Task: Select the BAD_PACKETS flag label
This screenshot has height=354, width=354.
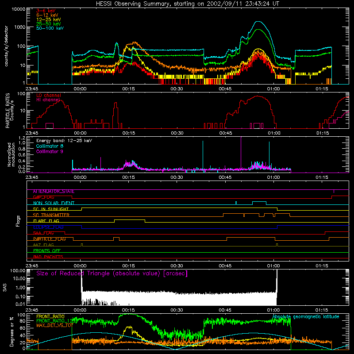Action: tap(48, 257)
